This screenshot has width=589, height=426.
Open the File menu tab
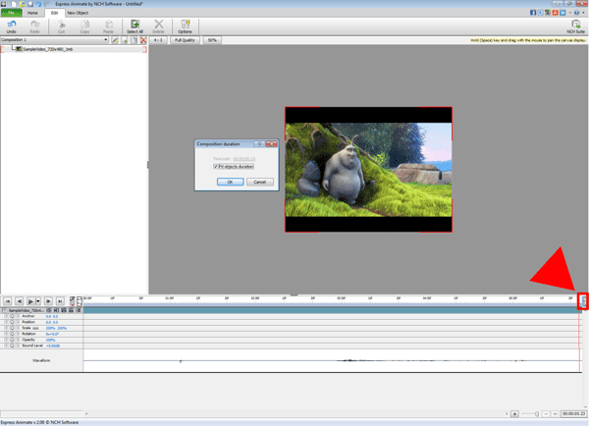12,13
